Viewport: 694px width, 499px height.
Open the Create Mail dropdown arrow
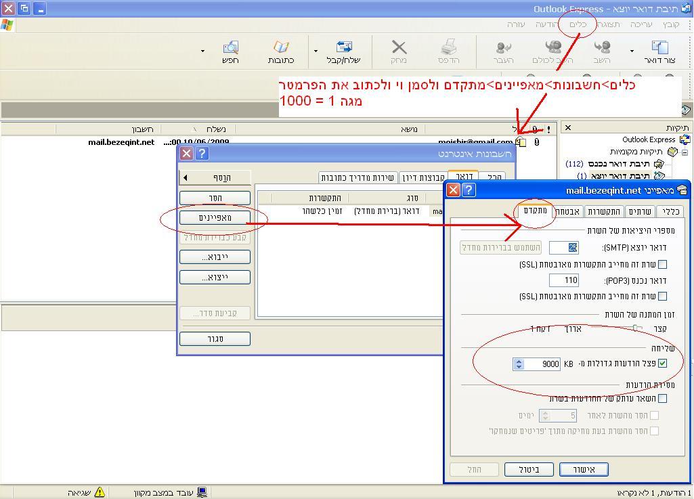coord(632,51)
